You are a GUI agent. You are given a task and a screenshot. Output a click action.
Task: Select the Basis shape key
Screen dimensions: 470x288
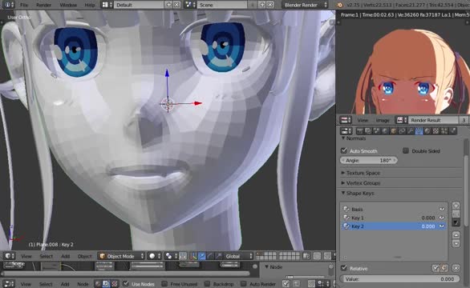coord(393,209)
